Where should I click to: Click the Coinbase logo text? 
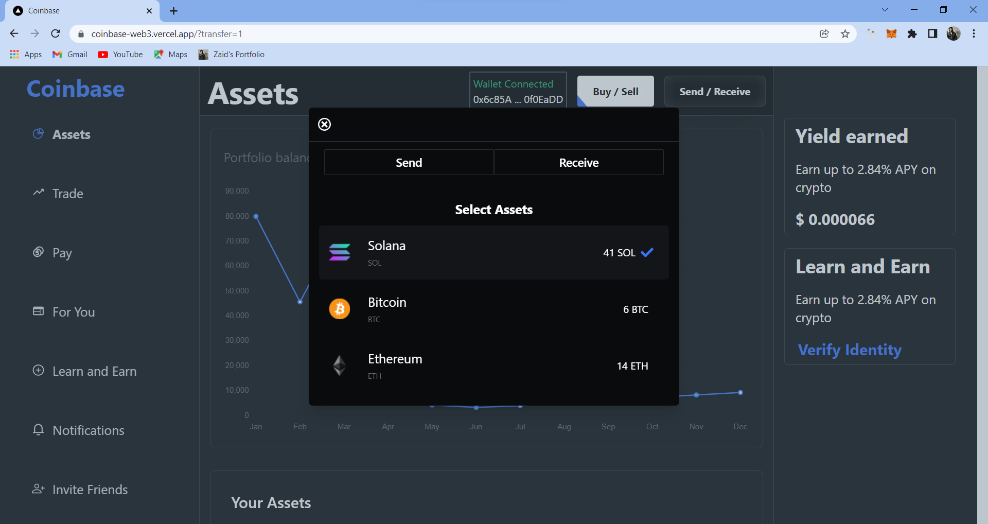pyautogui.click(x=76, y=89)
